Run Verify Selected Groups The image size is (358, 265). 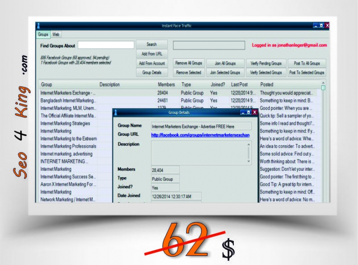(x=266, y=73)
